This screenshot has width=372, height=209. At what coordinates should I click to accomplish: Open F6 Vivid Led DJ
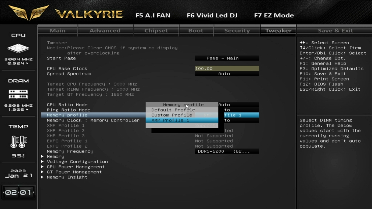click(212, 15)
